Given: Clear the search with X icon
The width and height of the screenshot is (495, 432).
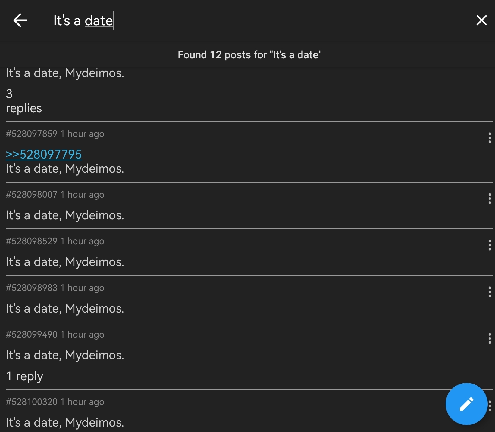Looking at the screenshot, I should 481,20.
